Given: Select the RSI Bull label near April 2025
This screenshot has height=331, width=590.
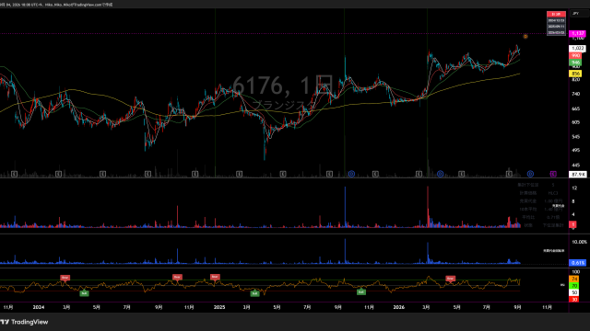Looking at the screenshot, I should [254, 293].
